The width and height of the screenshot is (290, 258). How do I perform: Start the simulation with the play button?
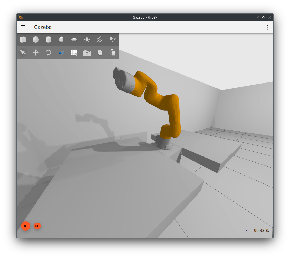coord(26,226)
